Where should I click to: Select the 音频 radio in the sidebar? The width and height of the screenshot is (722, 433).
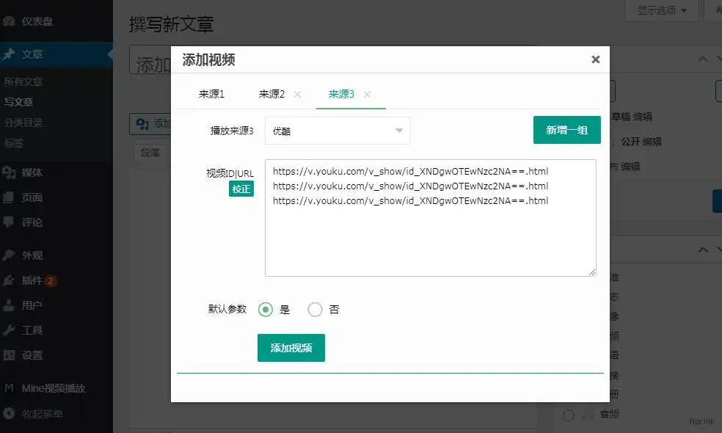[x=568, y=415]
